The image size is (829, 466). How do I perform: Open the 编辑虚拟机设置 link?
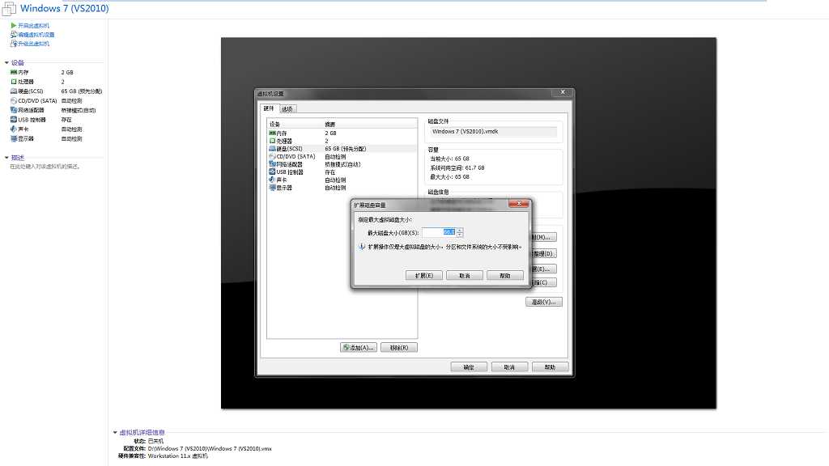[36, 35]
